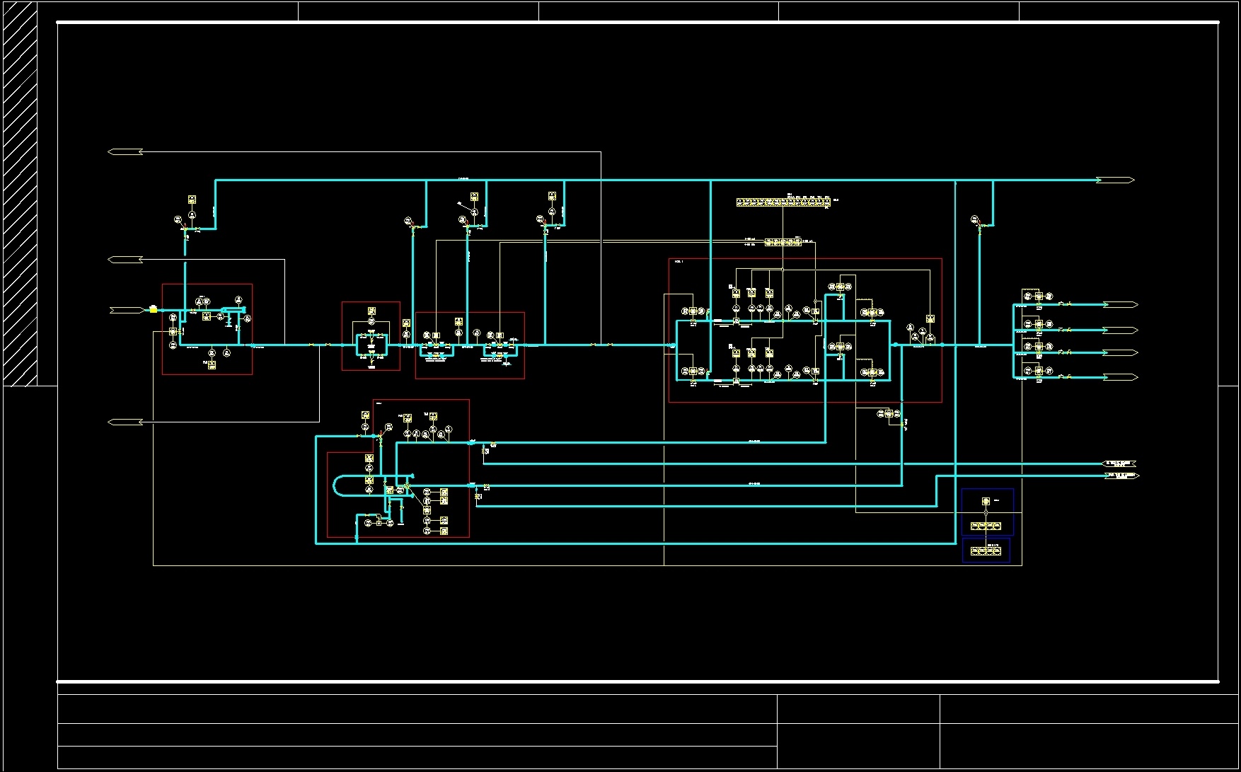This screenshot has width=1241, height=772.
Task: Select the yellow-filled symbol at the main inlet
Action: click(154, 309)
